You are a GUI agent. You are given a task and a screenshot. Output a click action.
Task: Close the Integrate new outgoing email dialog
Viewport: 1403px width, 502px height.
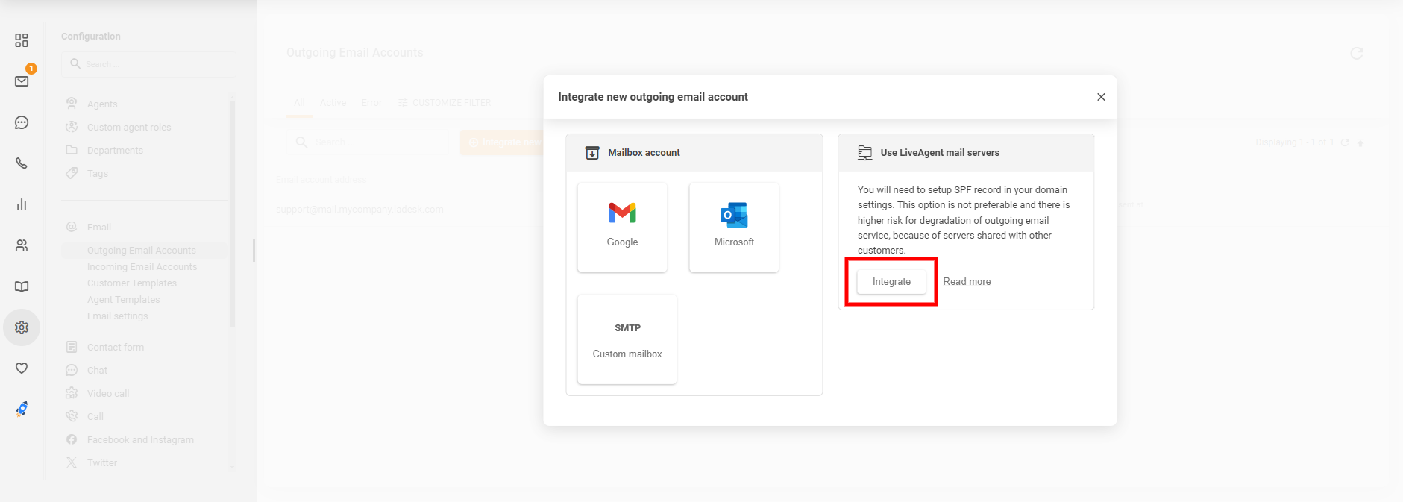[x=1101, y=97]
